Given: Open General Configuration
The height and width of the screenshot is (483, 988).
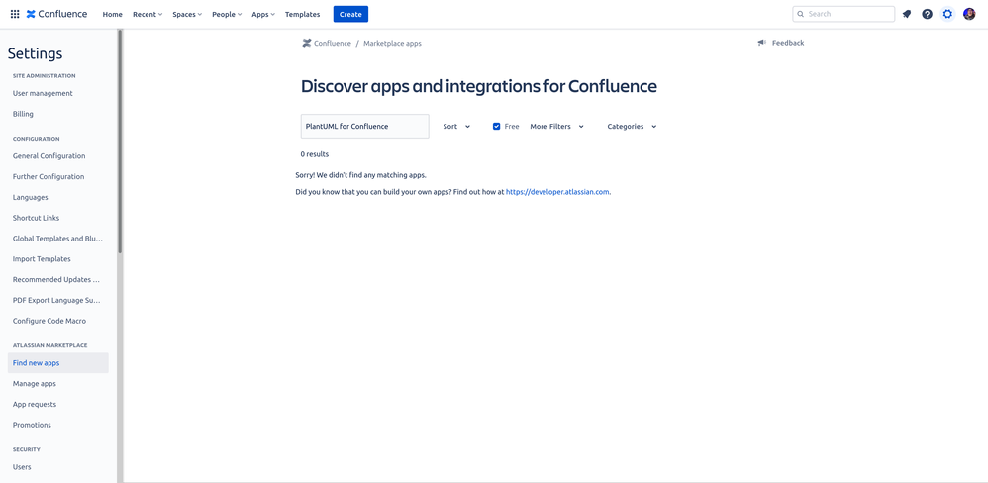Looking at the screenshot, I should click(49, 156).
